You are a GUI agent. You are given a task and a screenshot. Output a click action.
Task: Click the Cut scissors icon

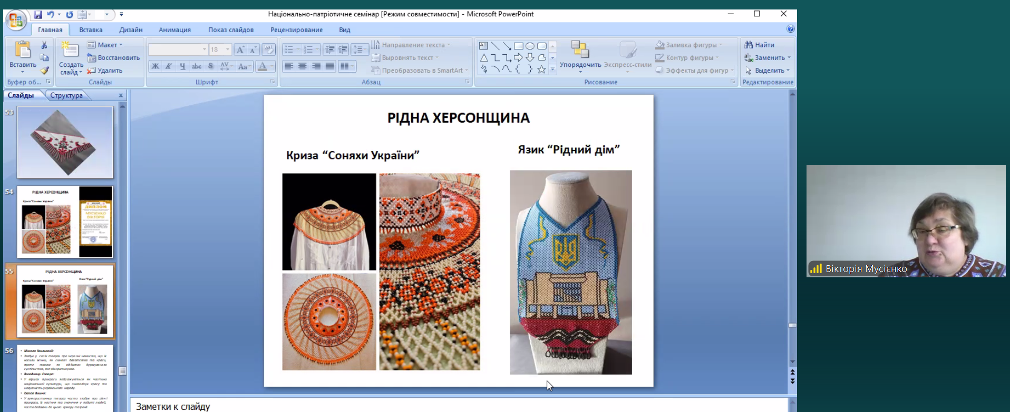[44, 45]
